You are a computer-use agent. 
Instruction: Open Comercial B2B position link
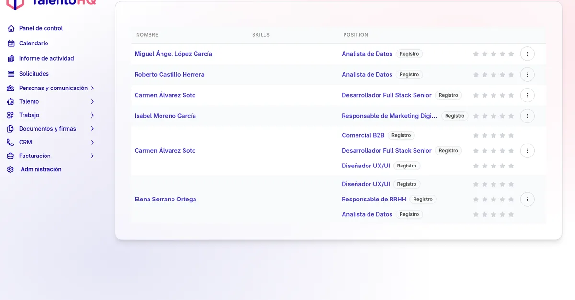(363, 136)
